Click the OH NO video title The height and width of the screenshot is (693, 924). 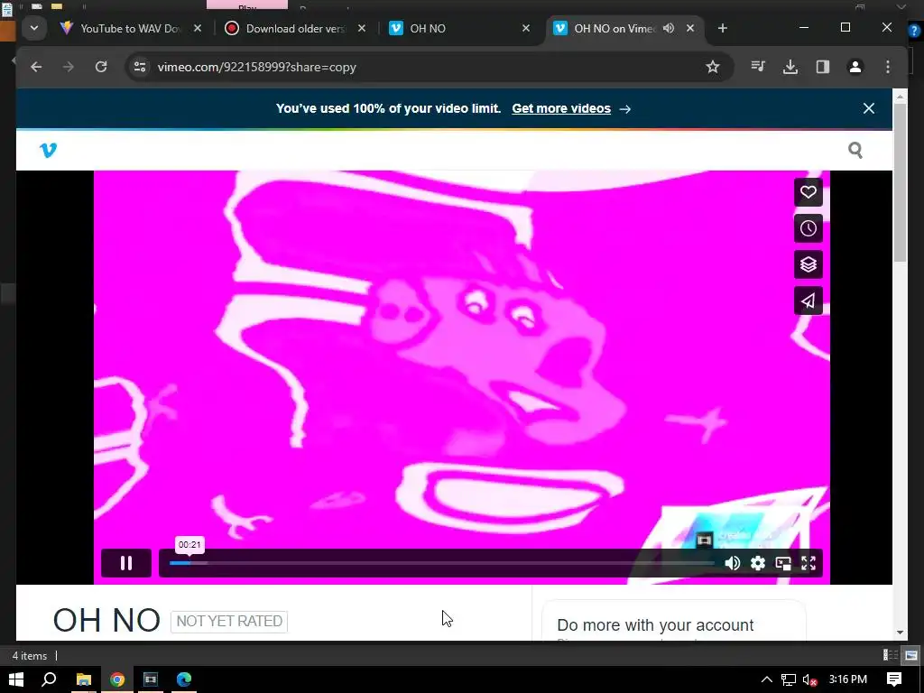106,621
